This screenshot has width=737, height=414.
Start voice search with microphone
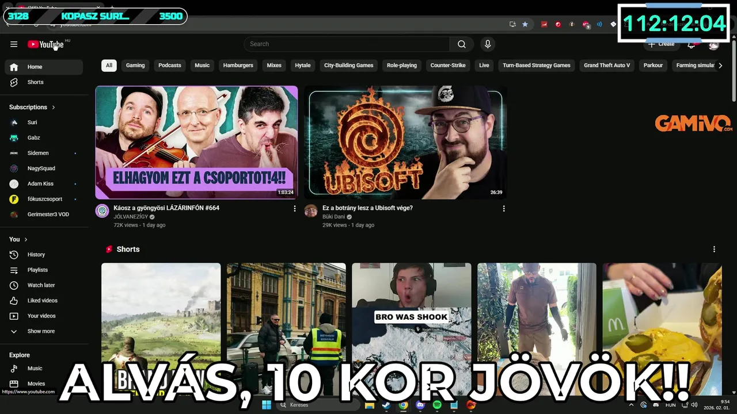click(x=488, y=44)
